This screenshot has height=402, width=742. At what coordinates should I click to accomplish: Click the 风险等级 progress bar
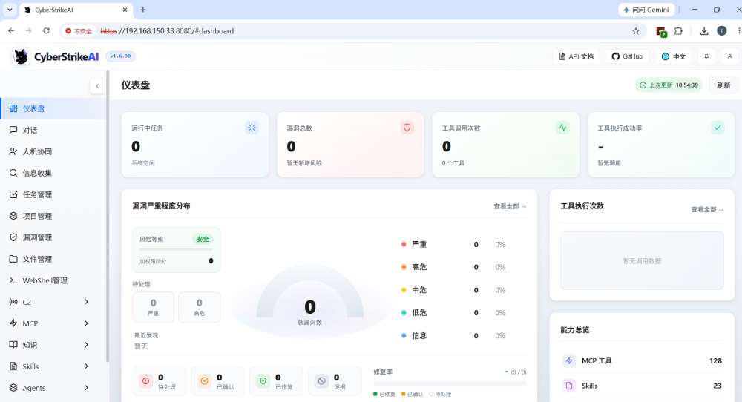176,249
